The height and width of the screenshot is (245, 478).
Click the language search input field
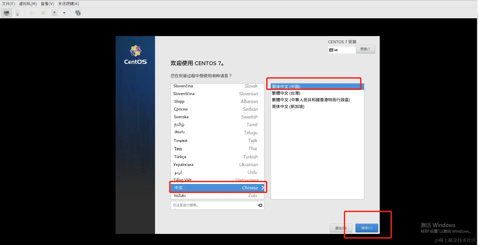pyautogui.click(x=214, y=205)
